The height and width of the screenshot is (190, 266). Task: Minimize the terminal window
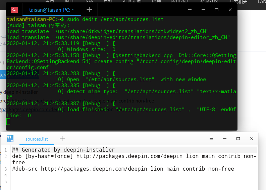[203, 10]
